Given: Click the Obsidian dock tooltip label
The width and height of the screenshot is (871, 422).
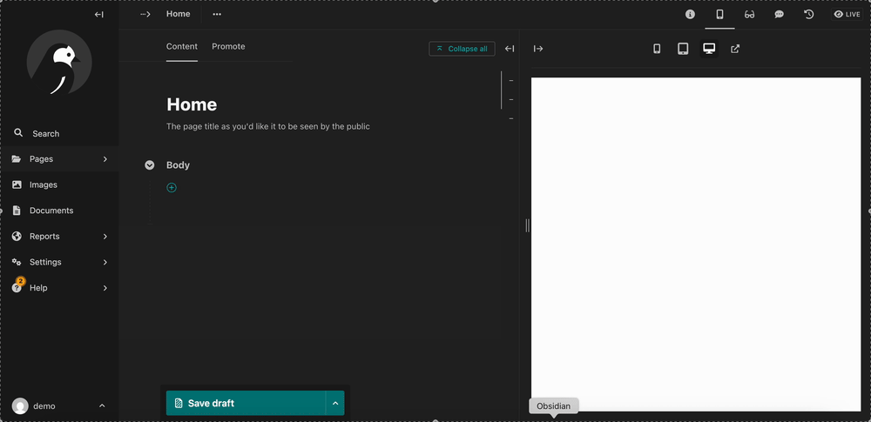Looking at the screenshot, I should (553, 405).
